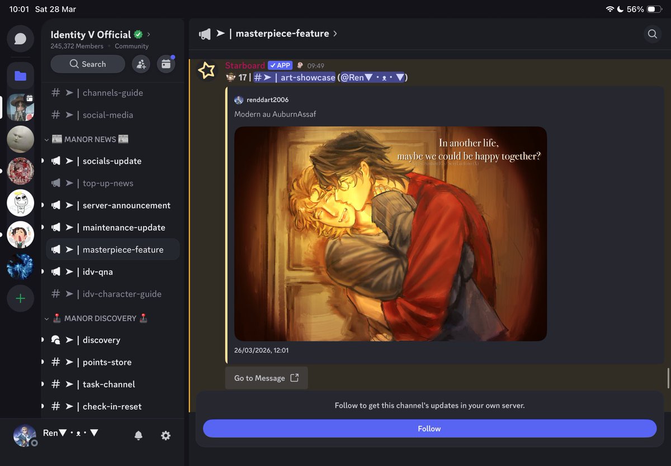Image resolution: width=671 pixels, height=466 pixels.
Task: Click the 10:01 clock in status bar
Action: 19,9
